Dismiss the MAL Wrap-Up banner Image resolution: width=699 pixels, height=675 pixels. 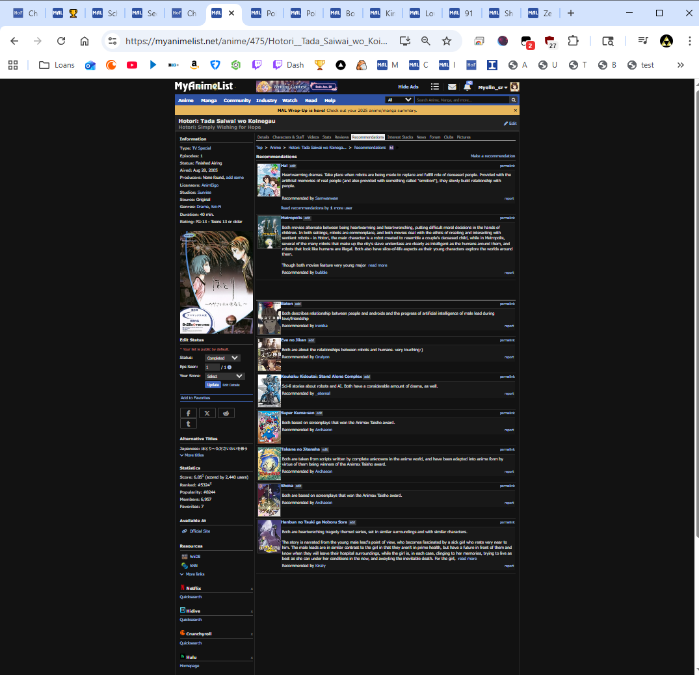pos(516,111)
